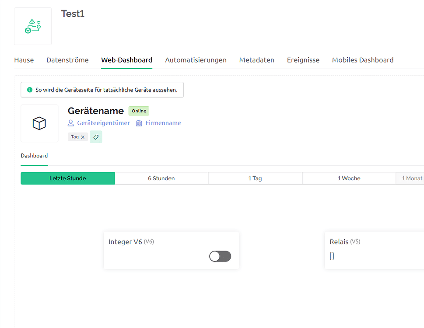Image resolution: width=424 pixels, height=328 pixels.
Task: Select the 6 Stunden time range
Action: [x=161, y=178]
